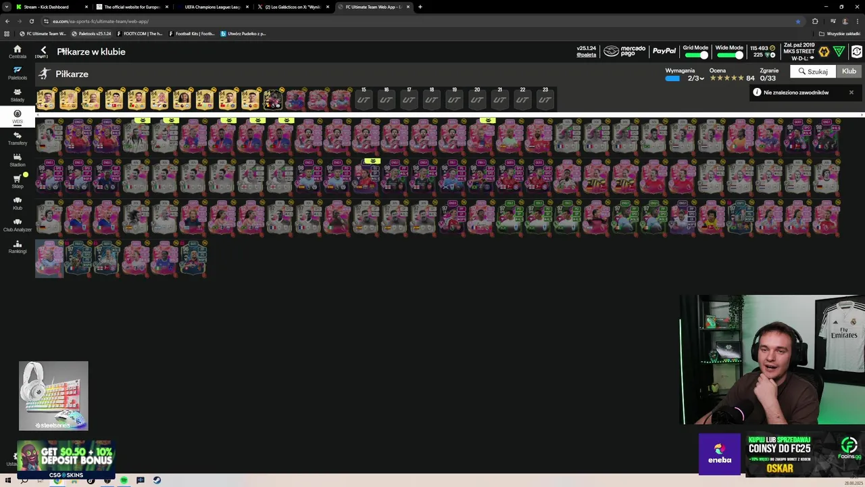Toggle the Grid Mode switch
Screen dimensions: 865x487
(x=695, y=55)
